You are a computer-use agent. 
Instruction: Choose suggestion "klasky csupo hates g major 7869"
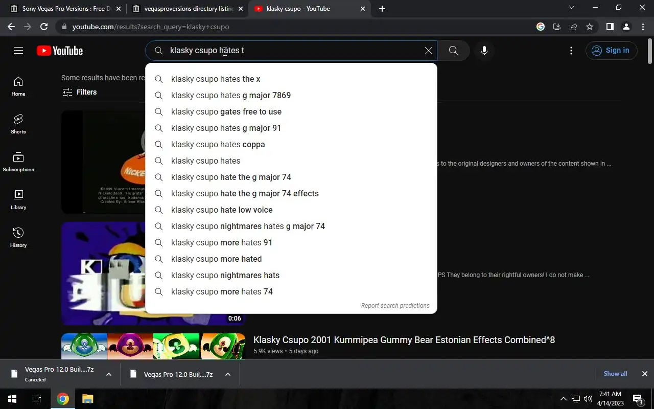291,95
